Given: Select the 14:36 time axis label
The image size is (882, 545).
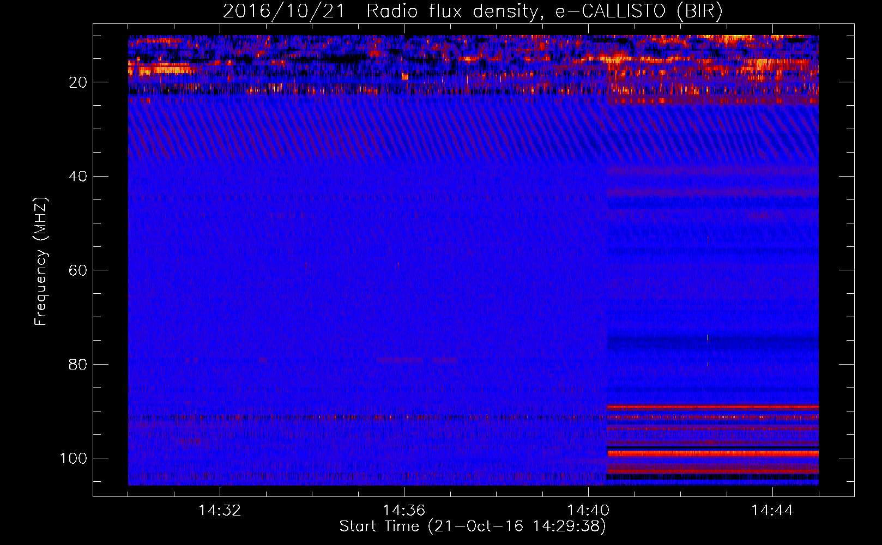Looking at the screenshot, I should coord(404,511).
